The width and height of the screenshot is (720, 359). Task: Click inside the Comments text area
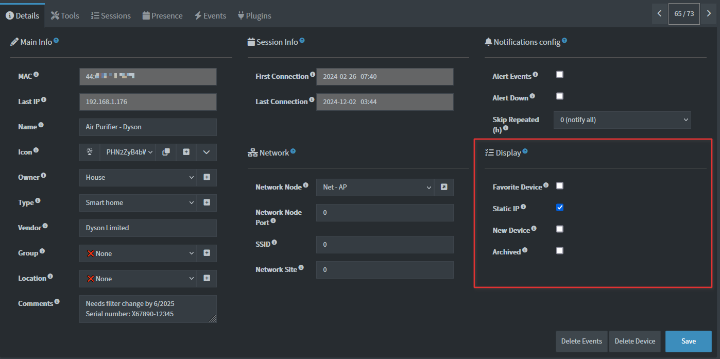[148, 309]
